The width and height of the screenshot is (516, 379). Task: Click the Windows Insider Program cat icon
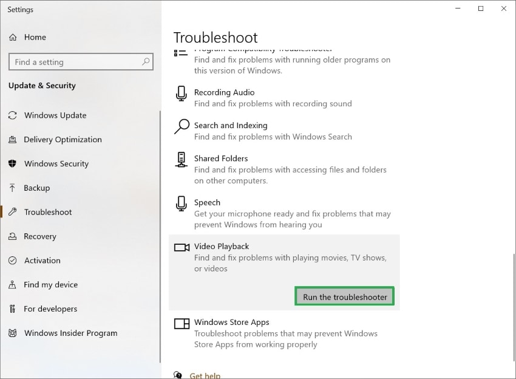[13, 333]
